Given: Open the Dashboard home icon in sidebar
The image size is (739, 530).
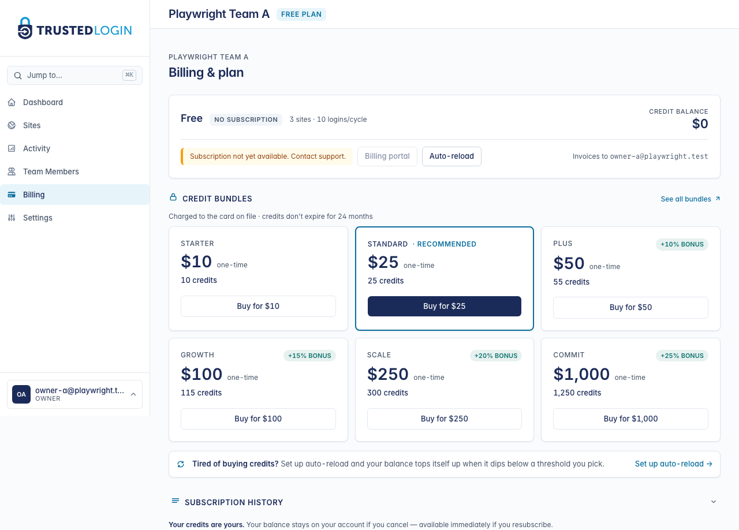Looking at the screenshot, I should (x=12, y=102).
